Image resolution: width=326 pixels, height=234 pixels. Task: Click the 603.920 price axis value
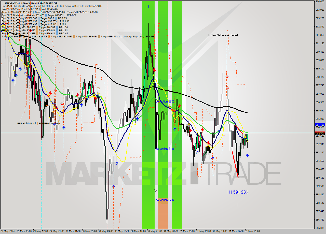[x=320, y=10]
